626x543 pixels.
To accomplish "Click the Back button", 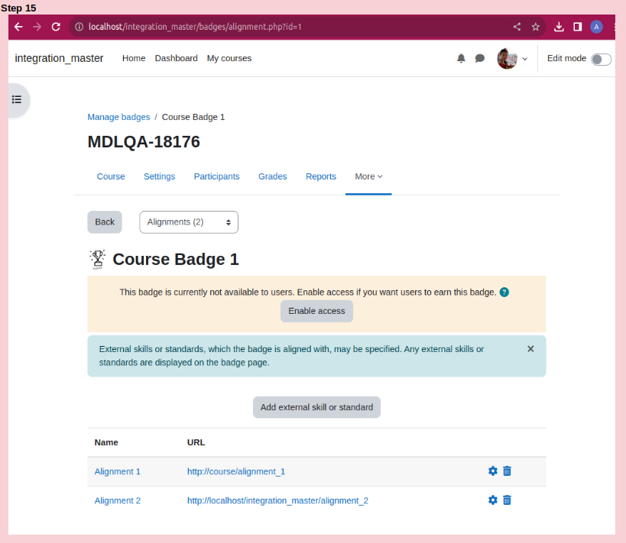I will 105,221.
